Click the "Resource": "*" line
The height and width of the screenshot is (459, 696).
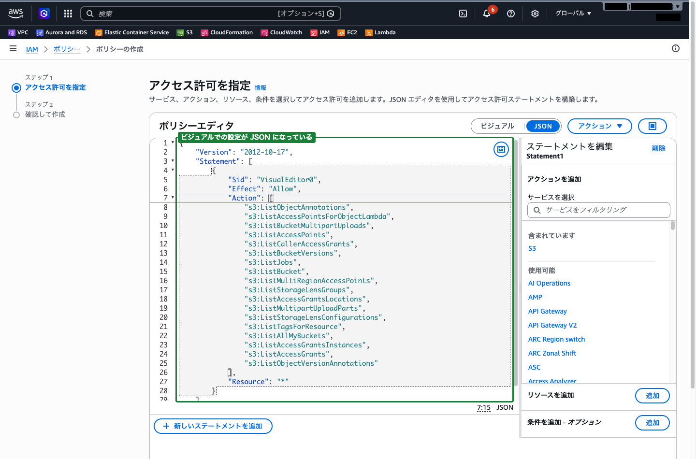coord(259,382)
